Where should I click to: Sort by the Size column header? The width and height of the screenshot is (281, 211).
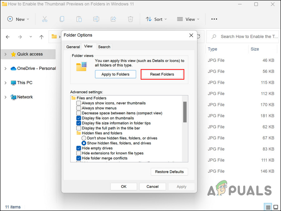255,49
